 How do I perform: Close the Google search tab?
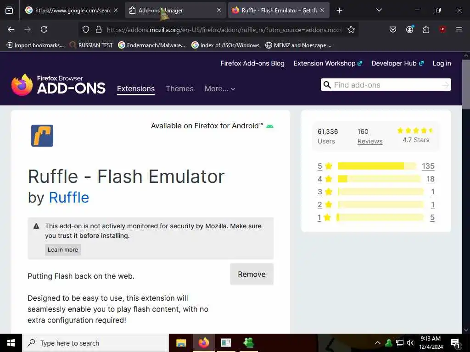pos(116,10)
